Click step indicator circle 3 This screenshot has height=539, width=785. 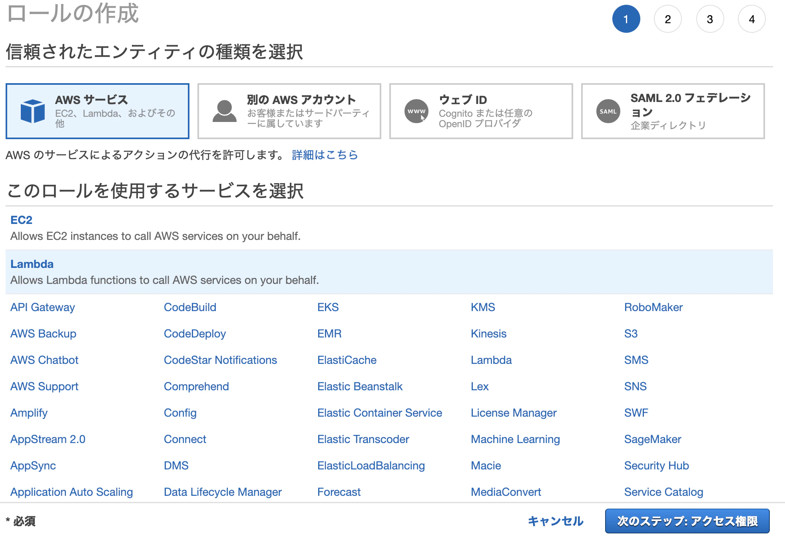click(710, 18)
